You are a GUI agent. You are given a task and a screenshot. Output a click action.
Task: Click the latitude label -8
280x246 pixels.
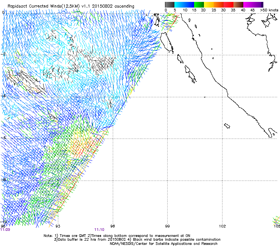pos(4,179)
